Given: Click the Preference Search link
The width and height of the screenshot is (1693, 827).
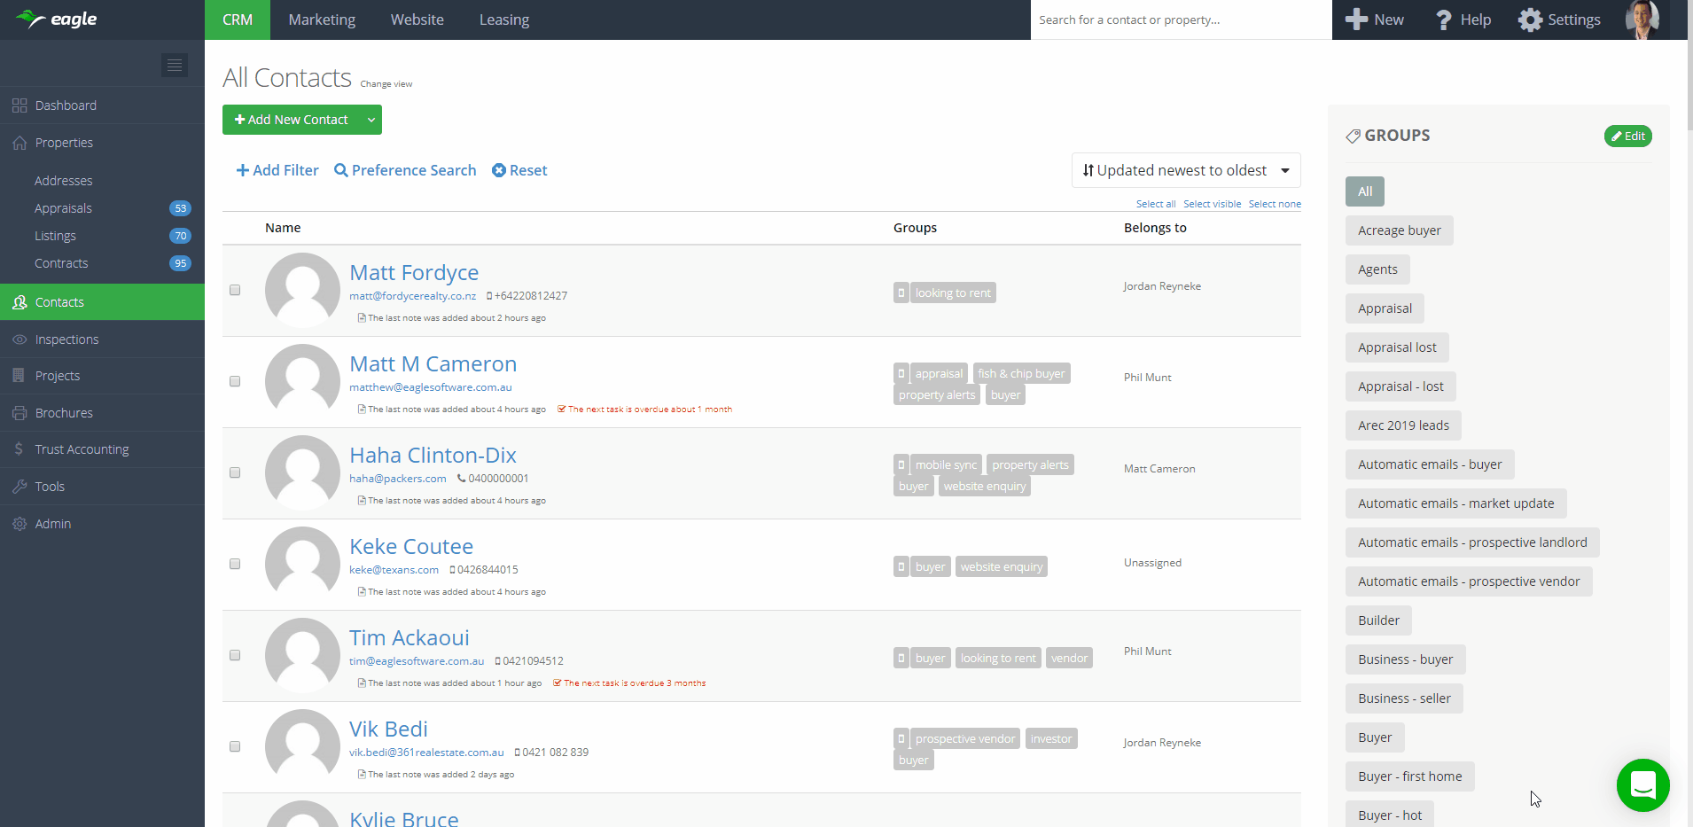Looking at the screenshot, I should [405, 170].
